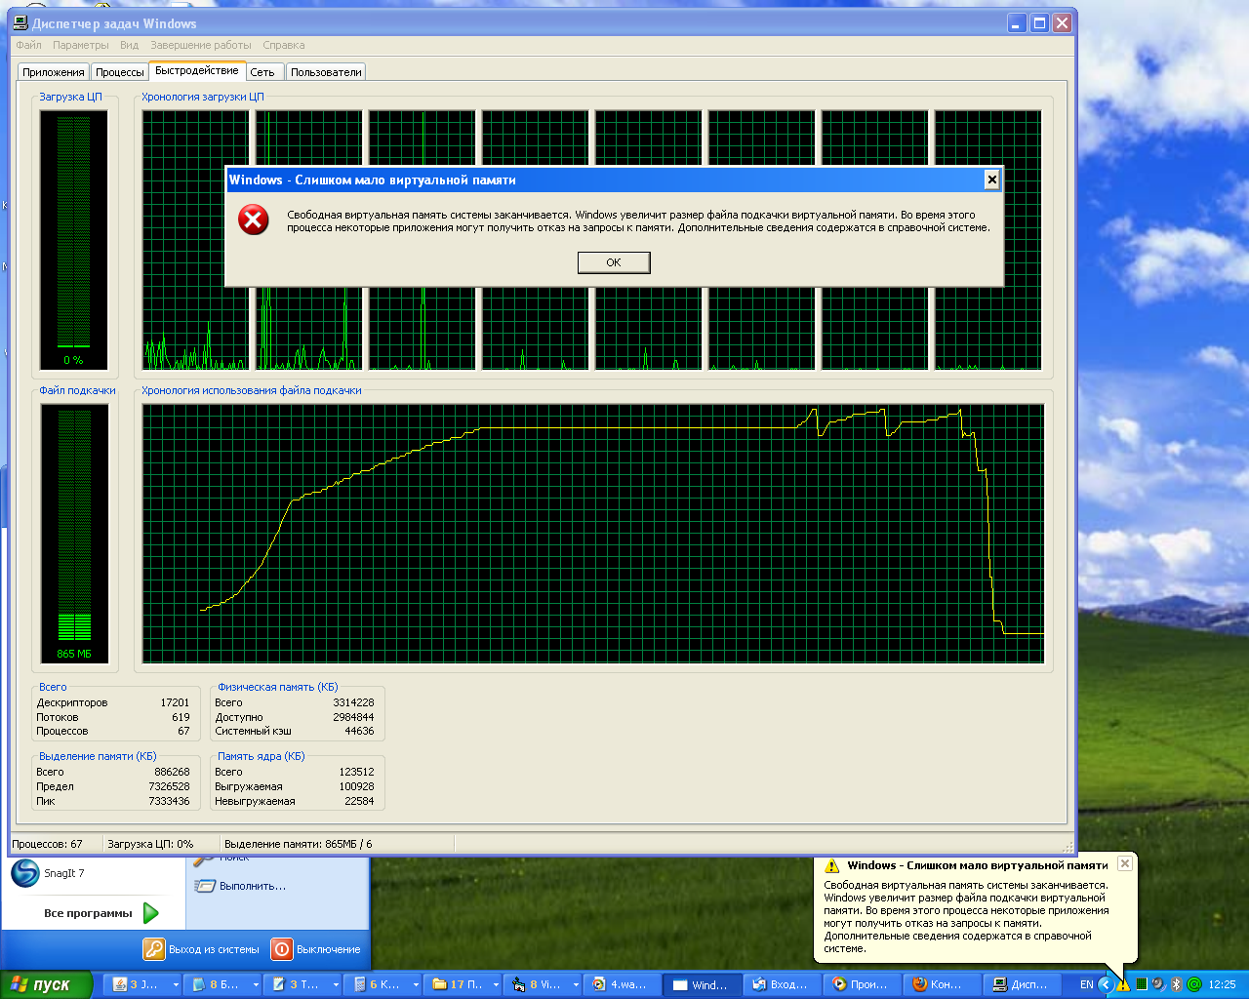Click the yellow warning tray icon
The width and height of the screenshot is (1249, 999).
coord(1123,984)
